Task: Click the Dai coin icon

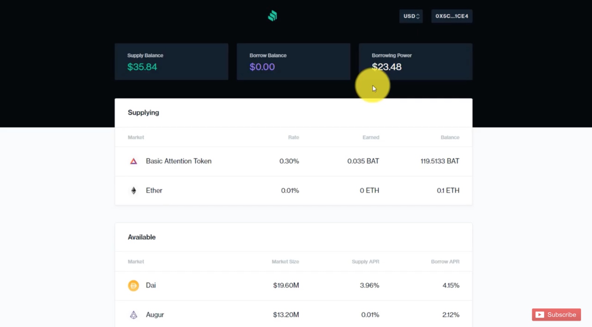Action: (x=134, y=285)
